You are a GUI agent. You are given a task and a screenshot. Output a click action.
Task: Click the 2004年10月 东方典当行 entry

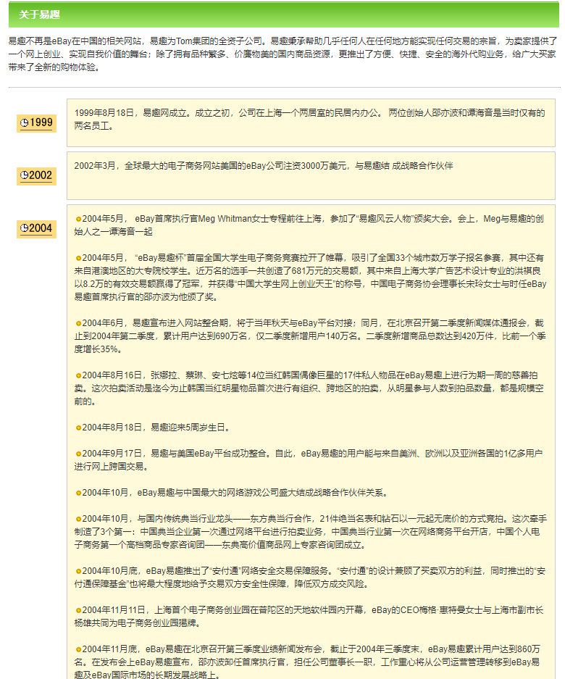tap(311, 532)
